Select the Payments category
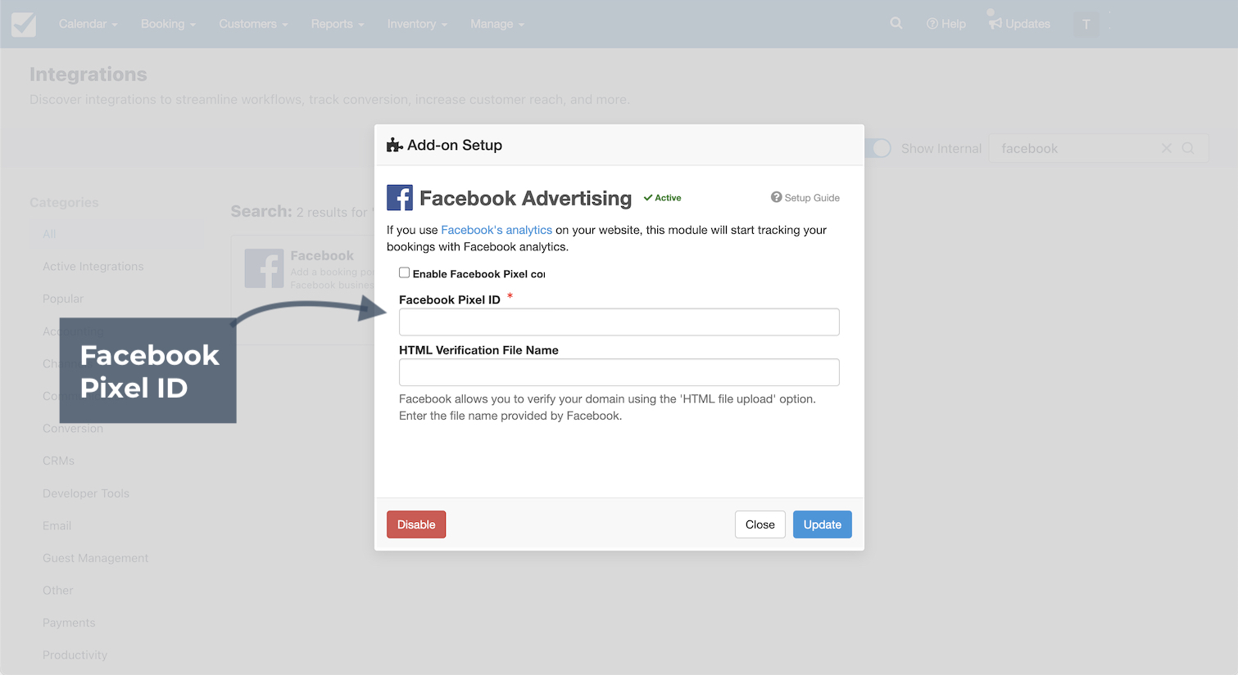 point(69,623)
